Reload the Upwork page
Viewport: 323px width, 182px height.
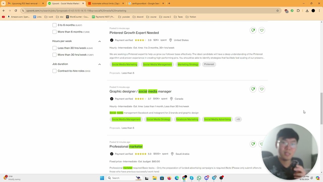click(x=16, y=11)
